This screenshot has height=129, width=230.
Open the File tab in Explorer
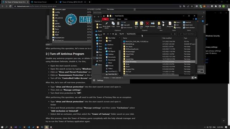coord(105,19)
